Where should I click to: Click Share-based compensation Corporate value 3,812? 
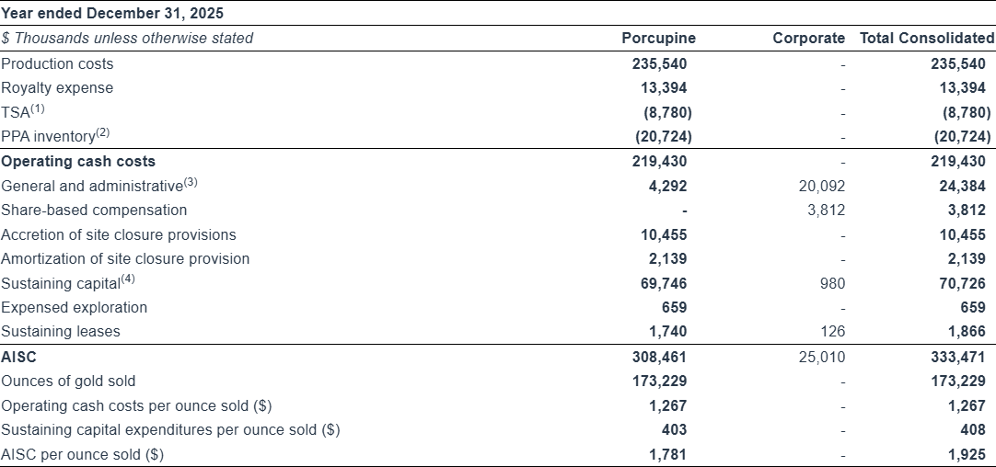click(x=824, y=210)
